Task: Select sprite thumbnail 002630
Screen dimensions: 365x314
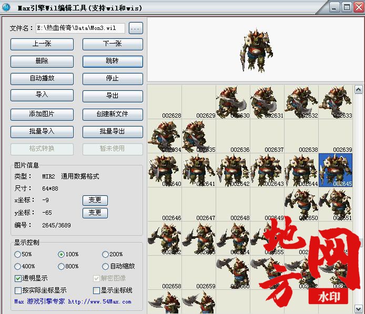Action: (x=233, y=102)
